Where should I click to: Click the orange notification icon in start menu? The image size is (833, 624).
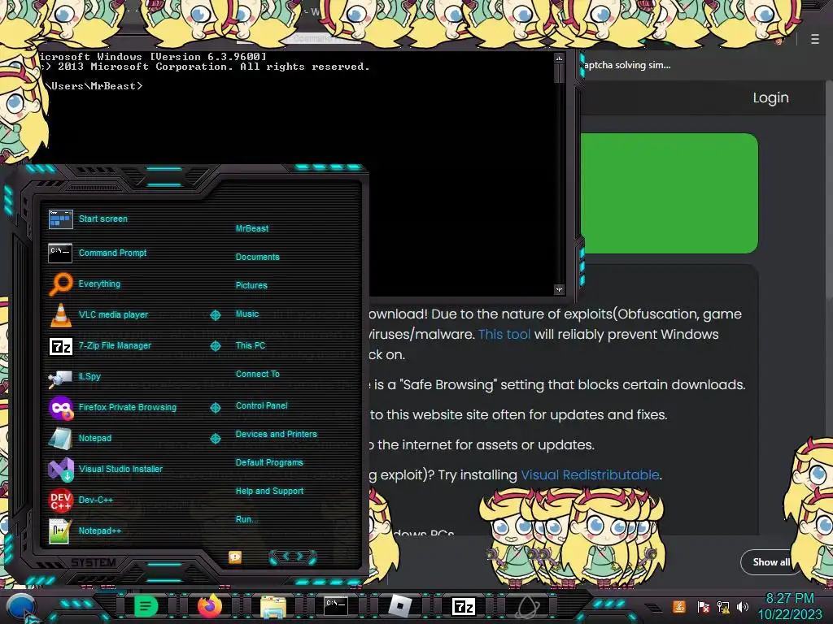point(235,557)
